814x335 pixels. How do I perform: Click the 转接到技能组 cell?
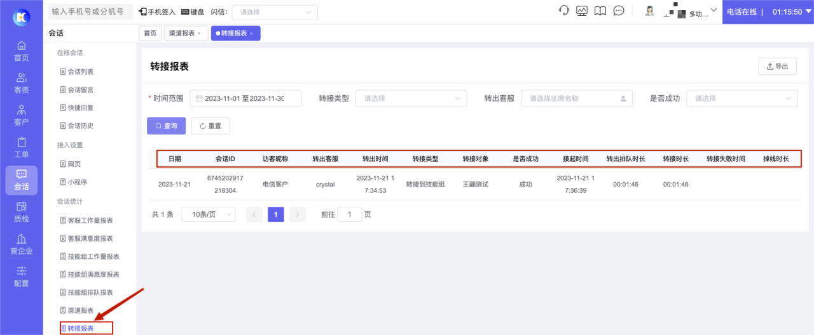(425, 185)
